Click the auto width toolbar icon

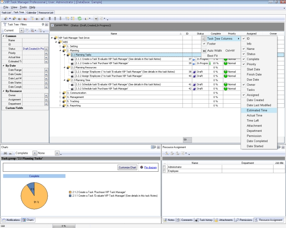click(x=96, y=19)
